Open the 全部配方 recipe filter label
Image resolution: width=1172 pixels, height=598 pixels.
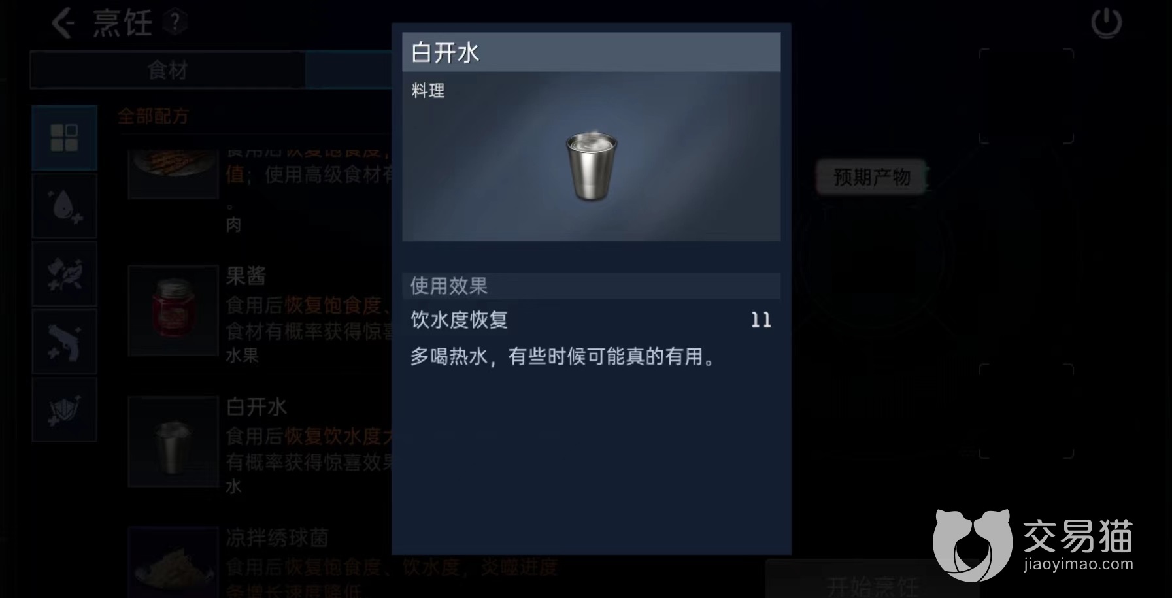pos(153,116)
